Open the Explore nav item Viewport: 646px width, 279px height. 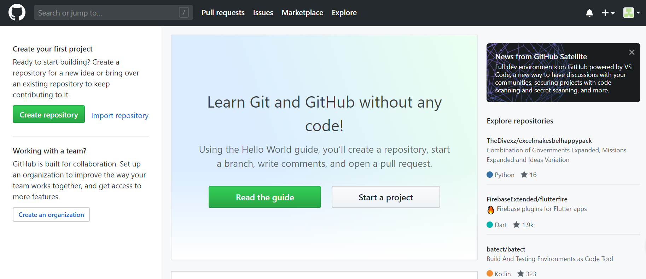pyautogui.click(x=344, y=13)
